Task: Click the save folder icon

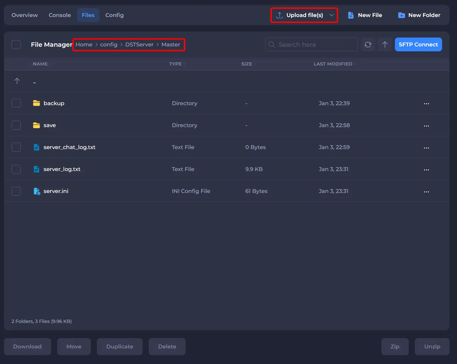Action: 36,125
